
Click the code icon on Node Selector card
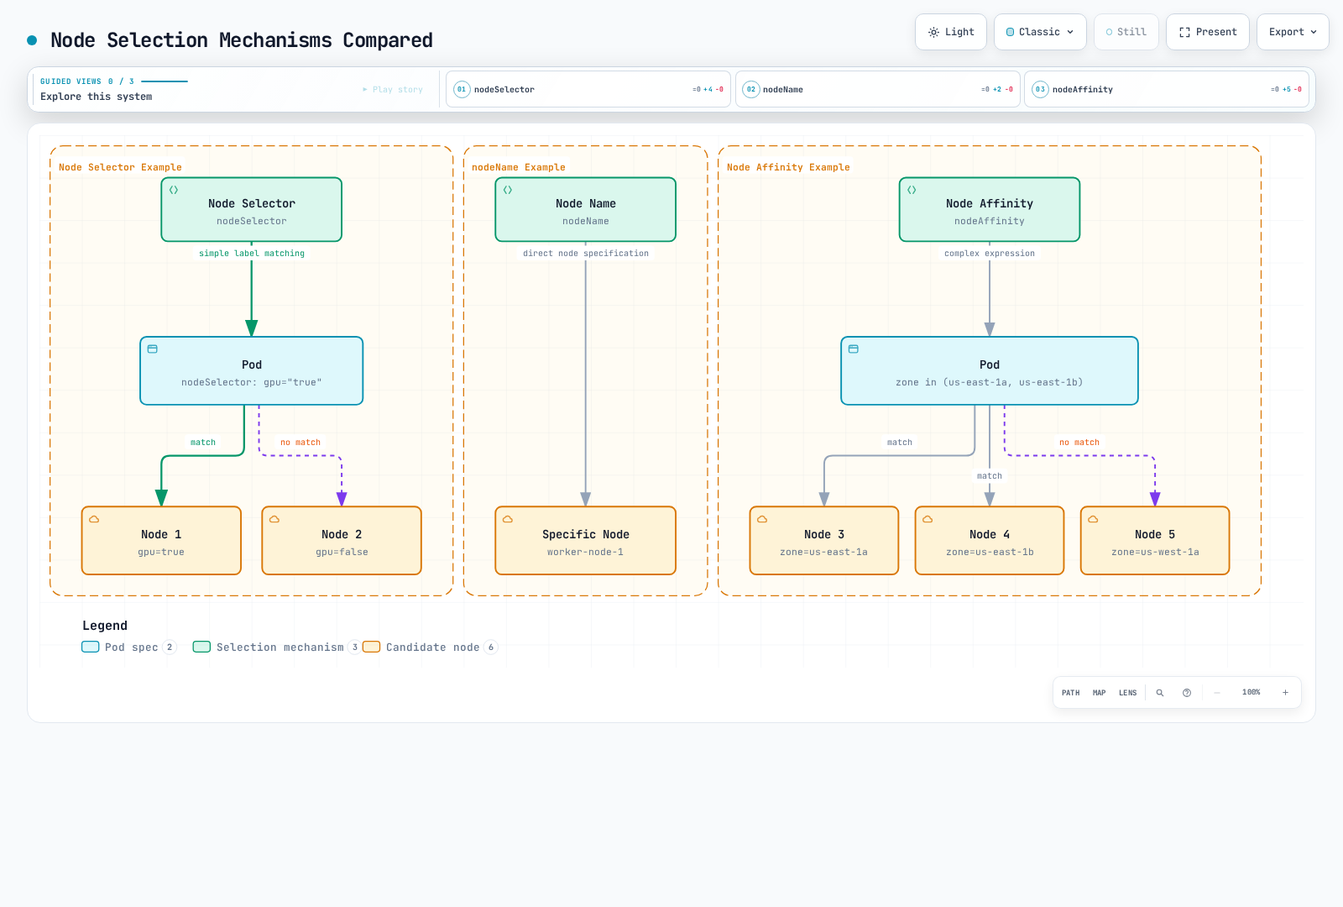click(174, 190)
